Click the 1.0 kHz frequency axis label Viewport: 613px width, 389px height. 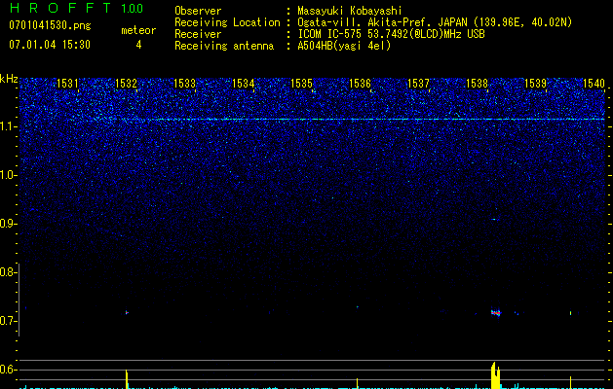point(8,175)
